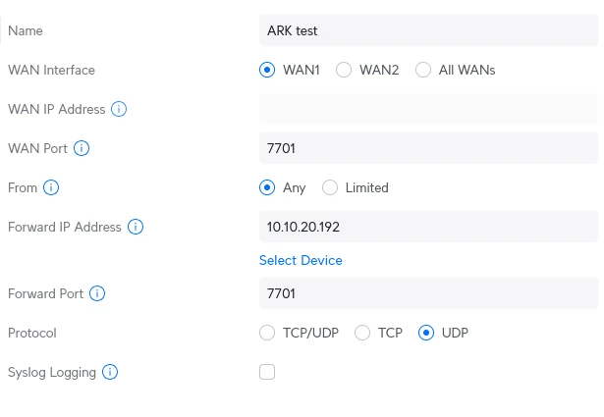
Task: Click the Forward IP Address label text
Action: pos(65,227)
